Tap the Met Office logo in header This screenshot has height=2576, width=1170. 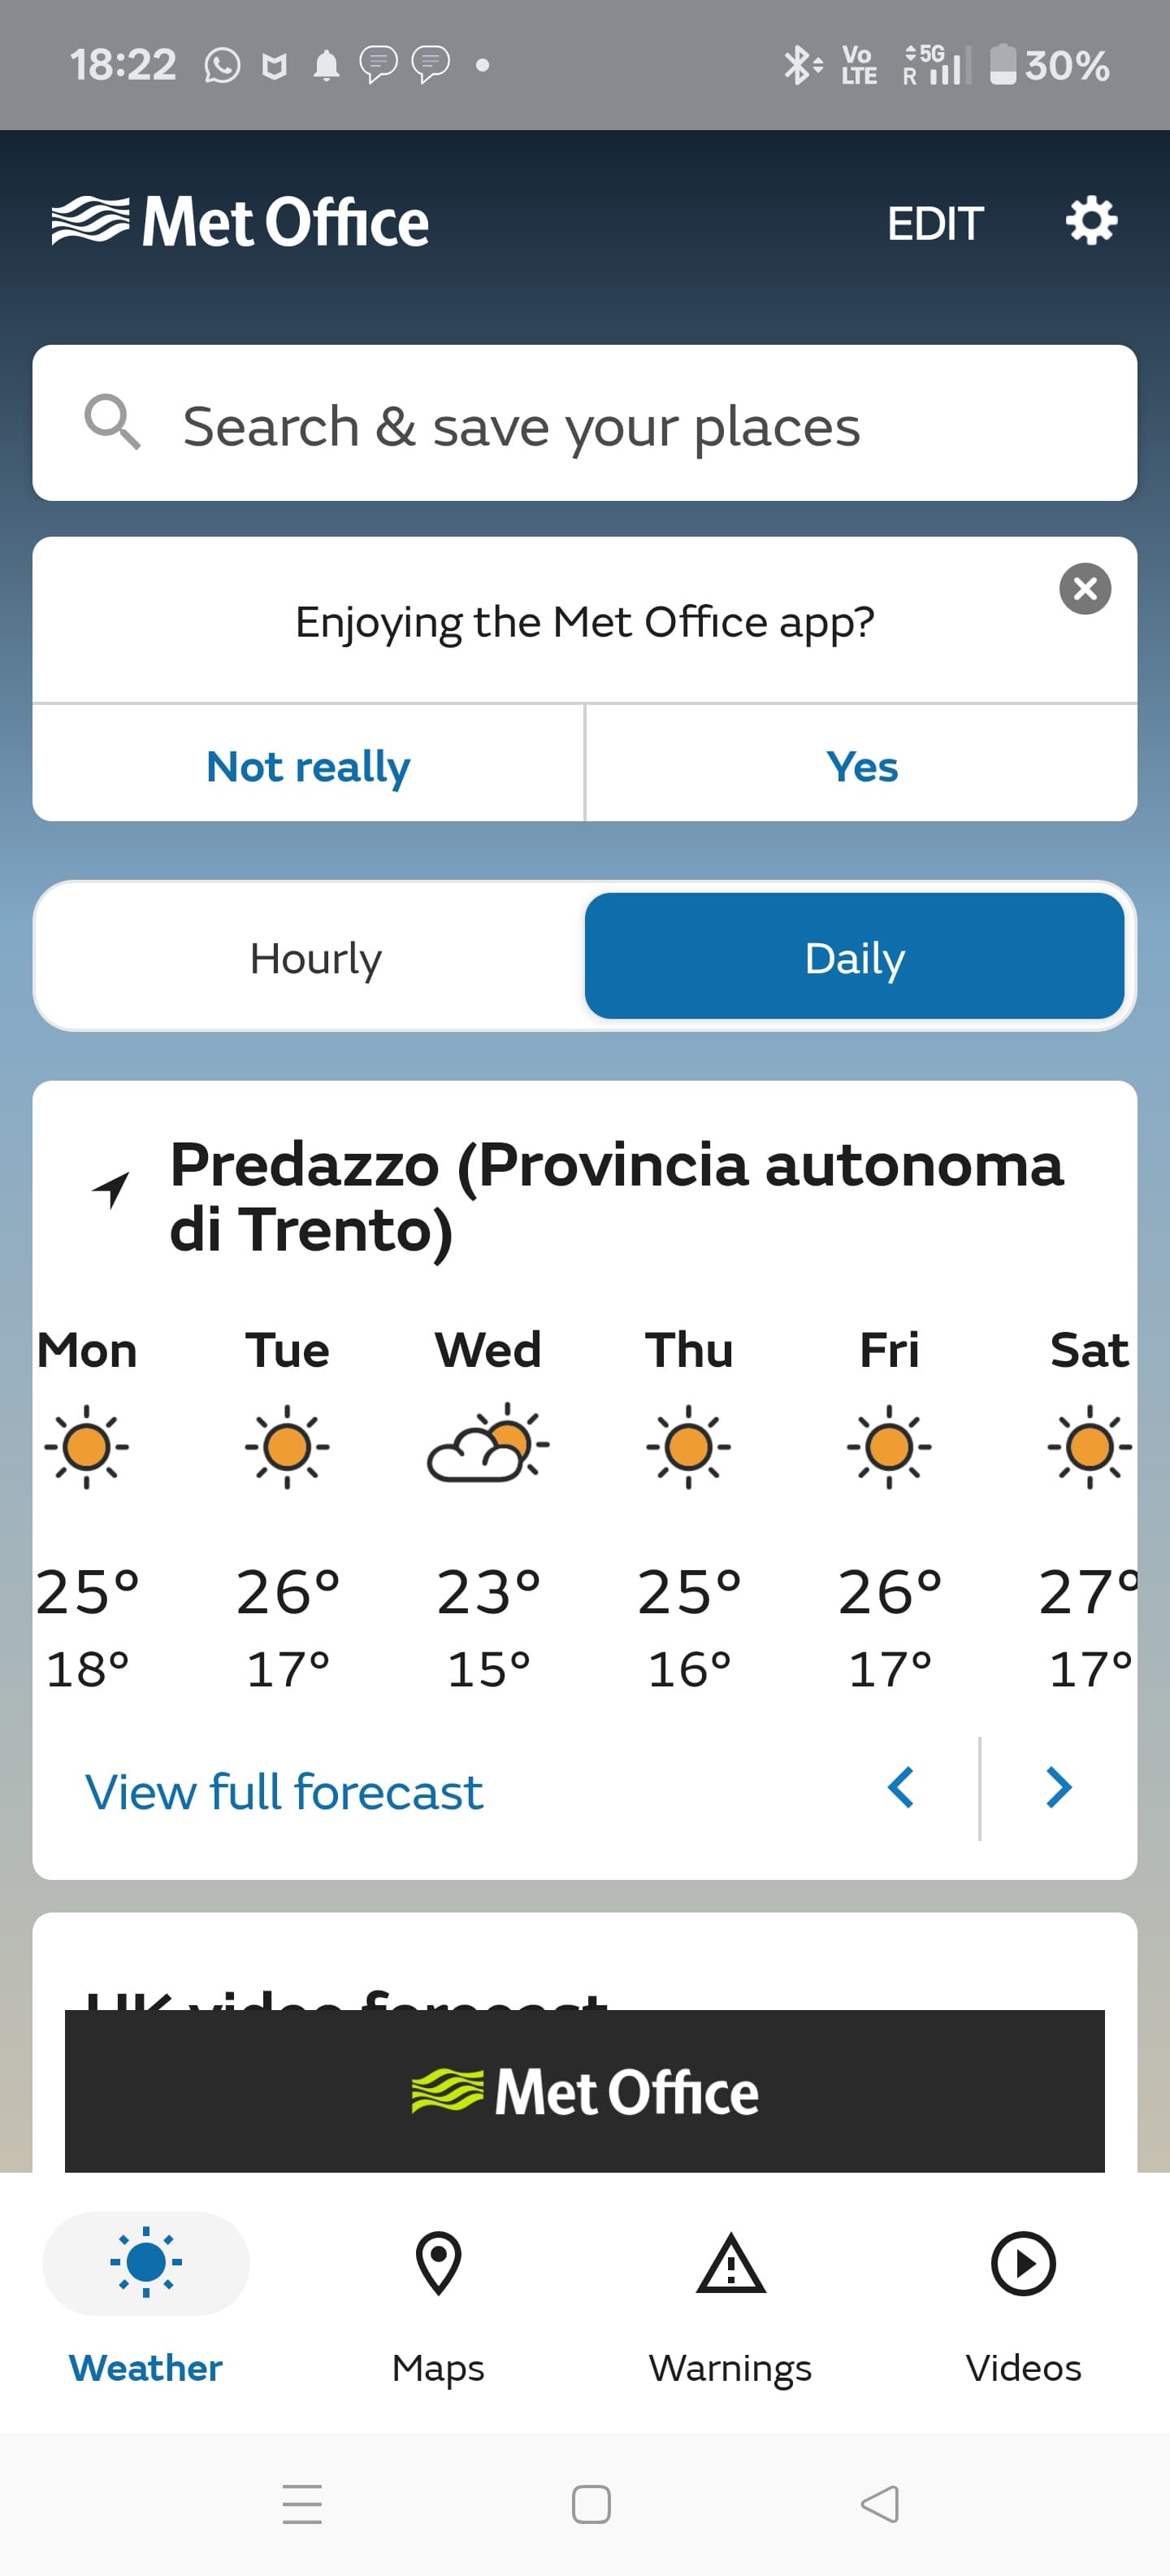point(240,221)
